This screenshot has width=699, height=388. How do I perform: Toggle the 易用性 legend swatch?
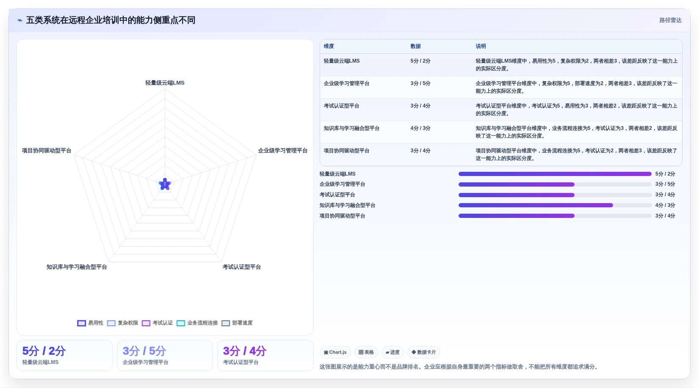[82, 323]
